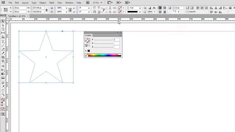Image resolution: width=235 pixels, height=132 pixels.
Task: Open the Color panel flyout menu
Action: click(x=120, y=35)
